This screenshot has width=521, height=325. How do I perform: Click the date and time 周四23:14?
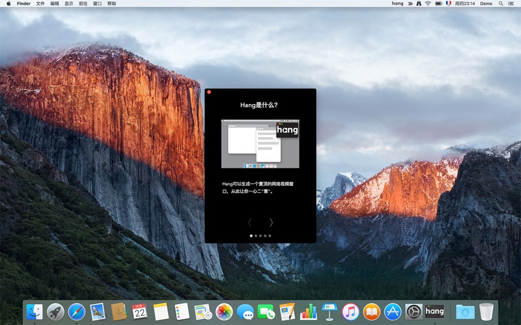point(464,4)
